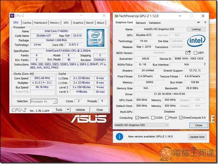Click the Level 3 cache value 4 MBytes

pos(82,92)
